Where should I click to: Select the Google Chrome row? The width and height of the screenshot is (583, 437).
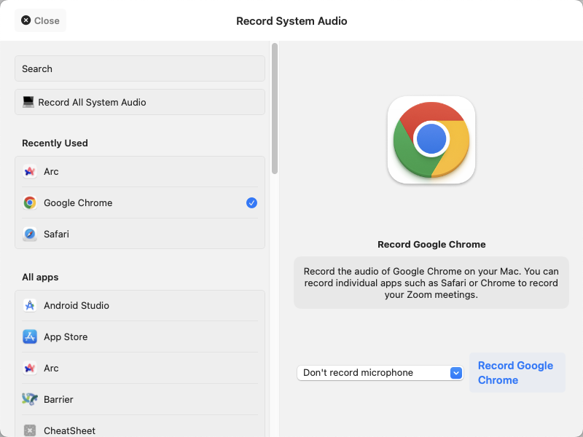(x=140, y=203)
